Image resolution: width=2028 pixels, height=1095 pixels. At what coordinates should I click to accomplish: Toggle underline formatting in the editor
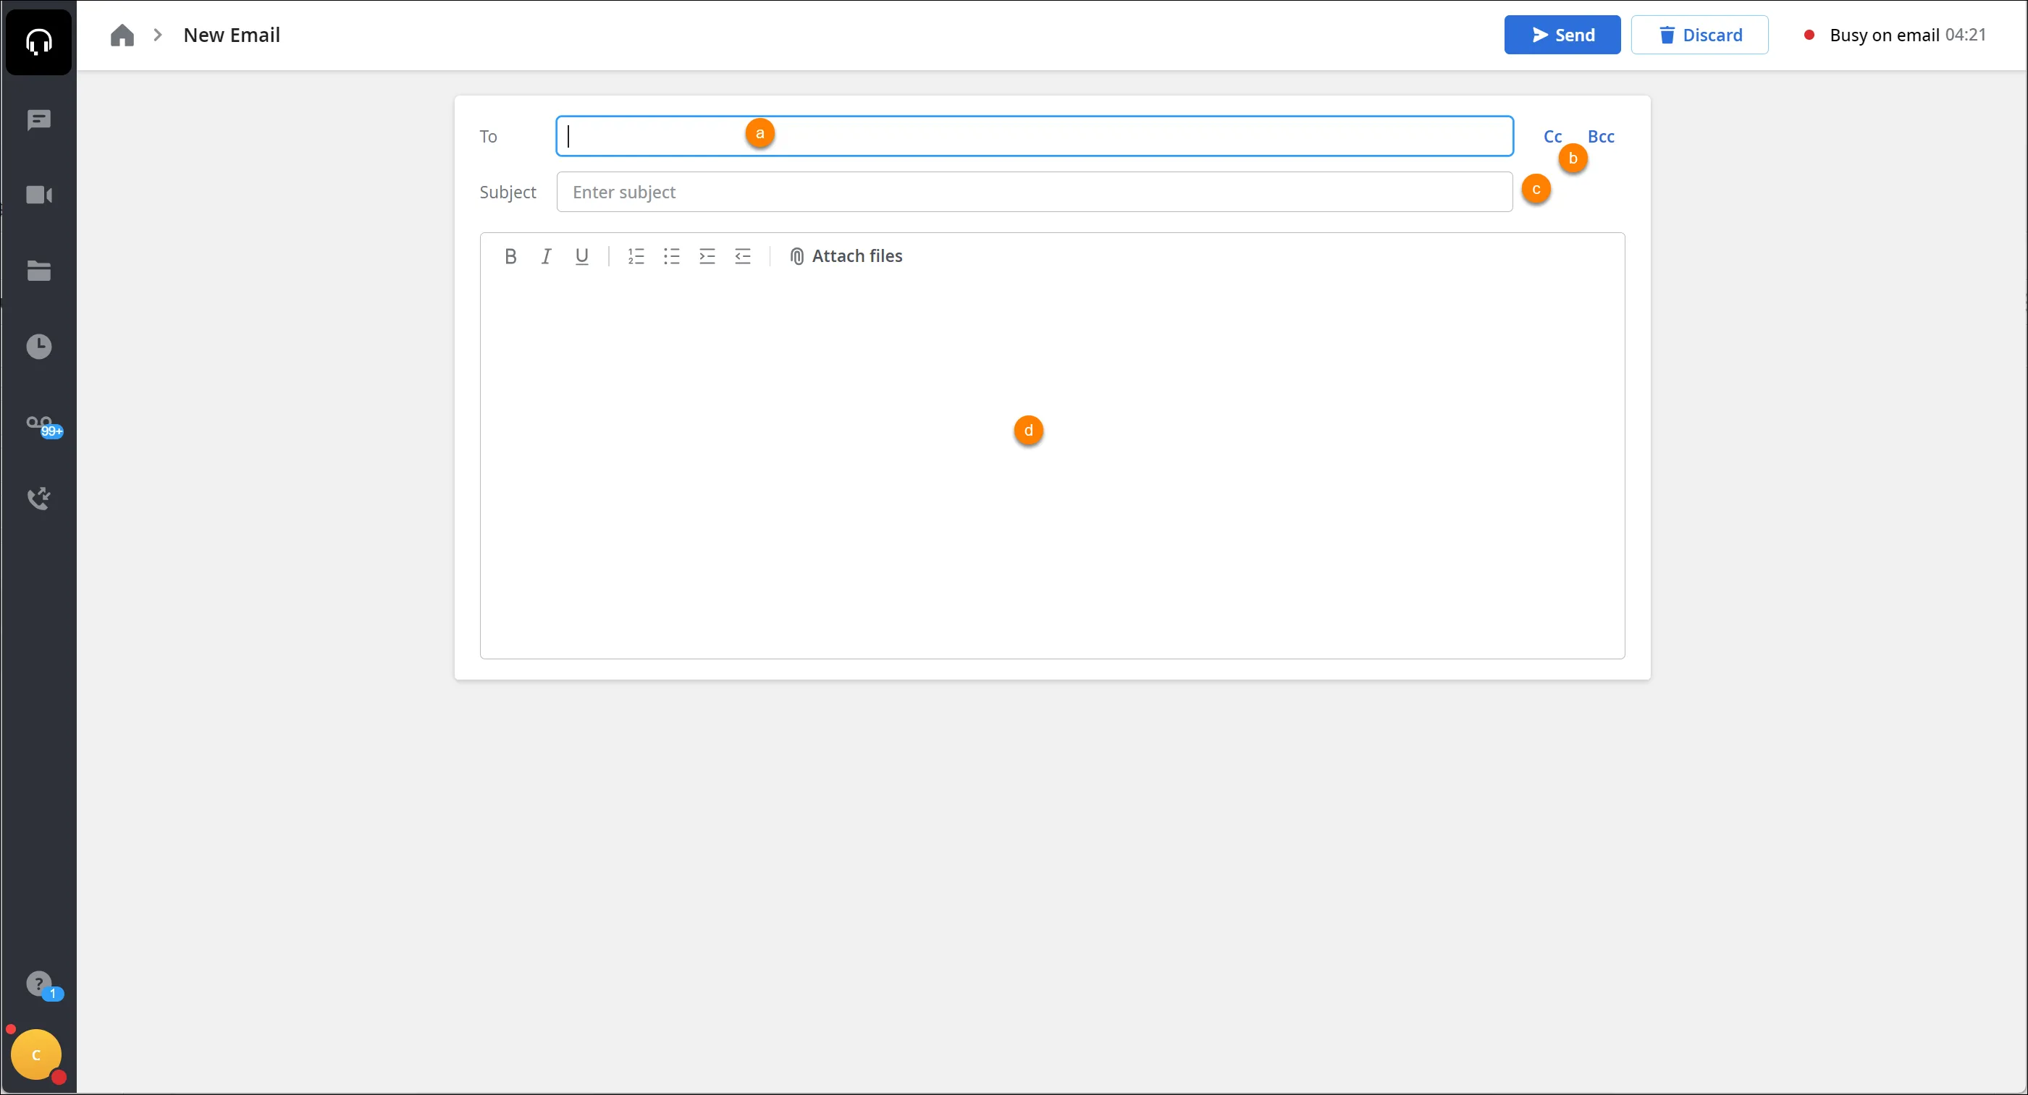(582, 257)
